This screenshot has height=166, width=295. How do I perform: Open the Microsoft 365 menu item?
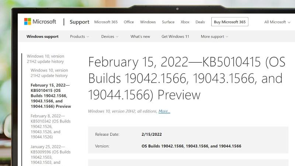(106, 22)
